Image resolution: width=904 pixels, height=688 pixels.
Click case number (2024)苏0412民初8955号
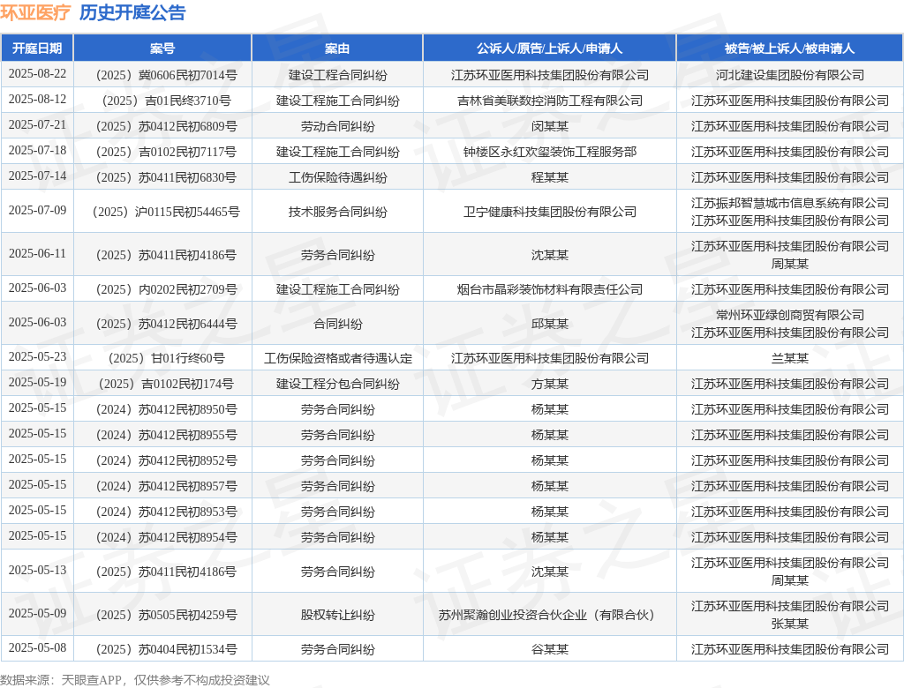166,435
